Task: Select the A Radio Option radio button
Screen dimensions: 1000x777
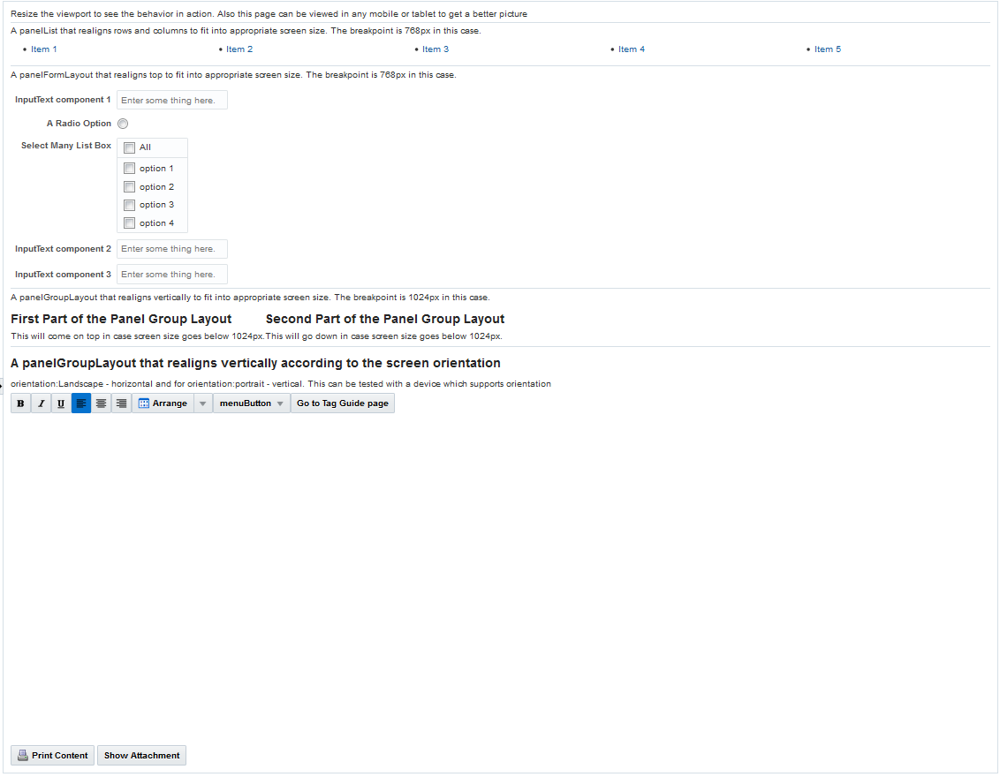Action: [x=123, y=124]
